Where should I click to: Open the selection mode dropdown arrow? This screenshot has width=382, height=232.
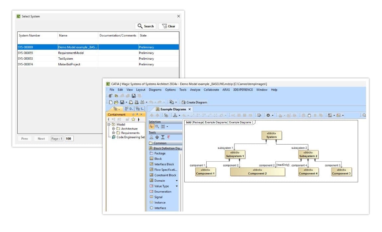click(x=167, y=127)
